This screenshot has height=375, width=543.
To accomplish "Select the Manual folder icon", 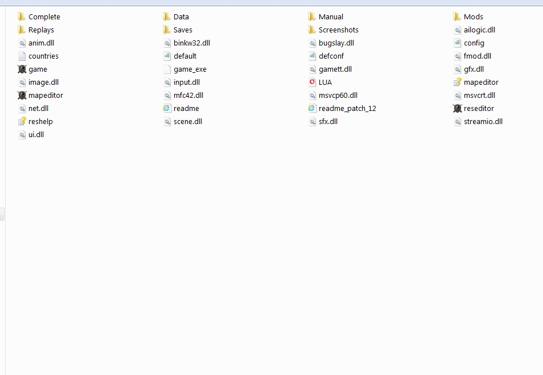I will point(312,17).
